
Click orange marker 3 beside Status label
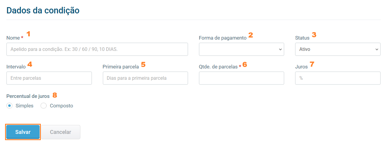pos(314,35)
